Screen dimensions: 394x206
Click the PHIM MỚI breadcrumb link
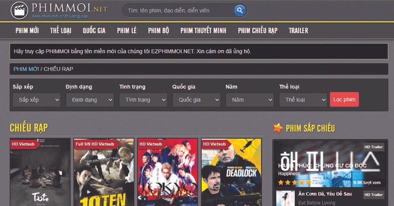click(x=26, y=69)
